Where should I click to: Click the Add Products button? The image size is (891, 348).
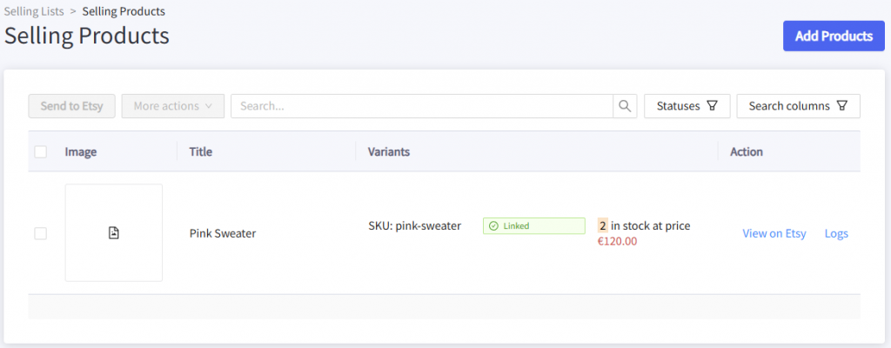(x=834, y=37)
